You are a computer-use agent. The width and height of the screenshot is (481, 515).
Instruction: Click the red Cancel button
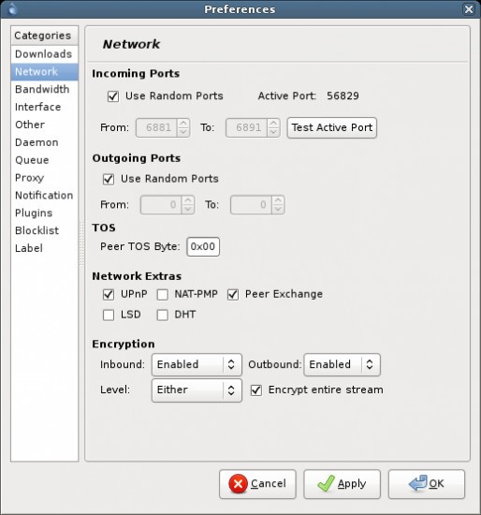click(257, 484)
